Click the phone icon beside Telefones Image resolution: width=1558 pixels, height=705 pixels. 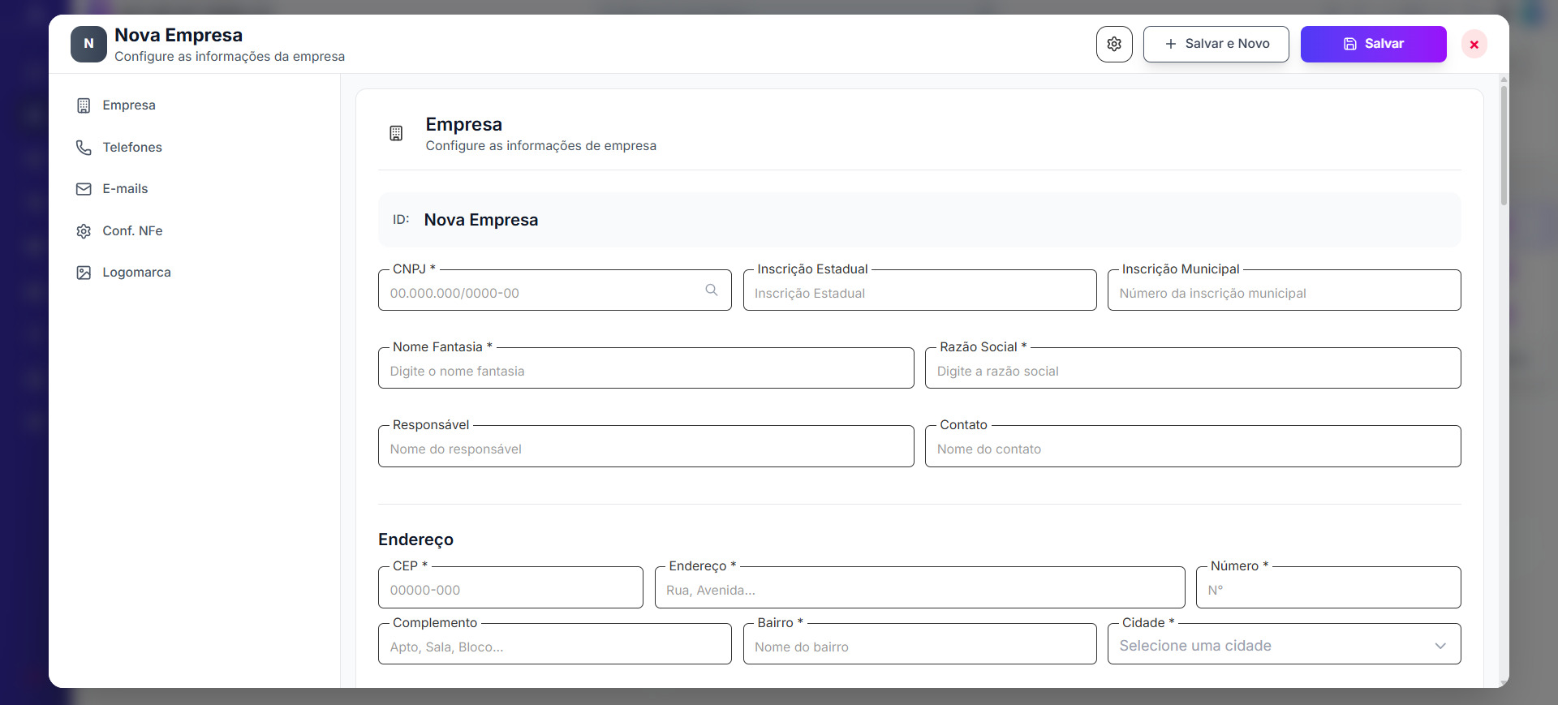(84, 148)
